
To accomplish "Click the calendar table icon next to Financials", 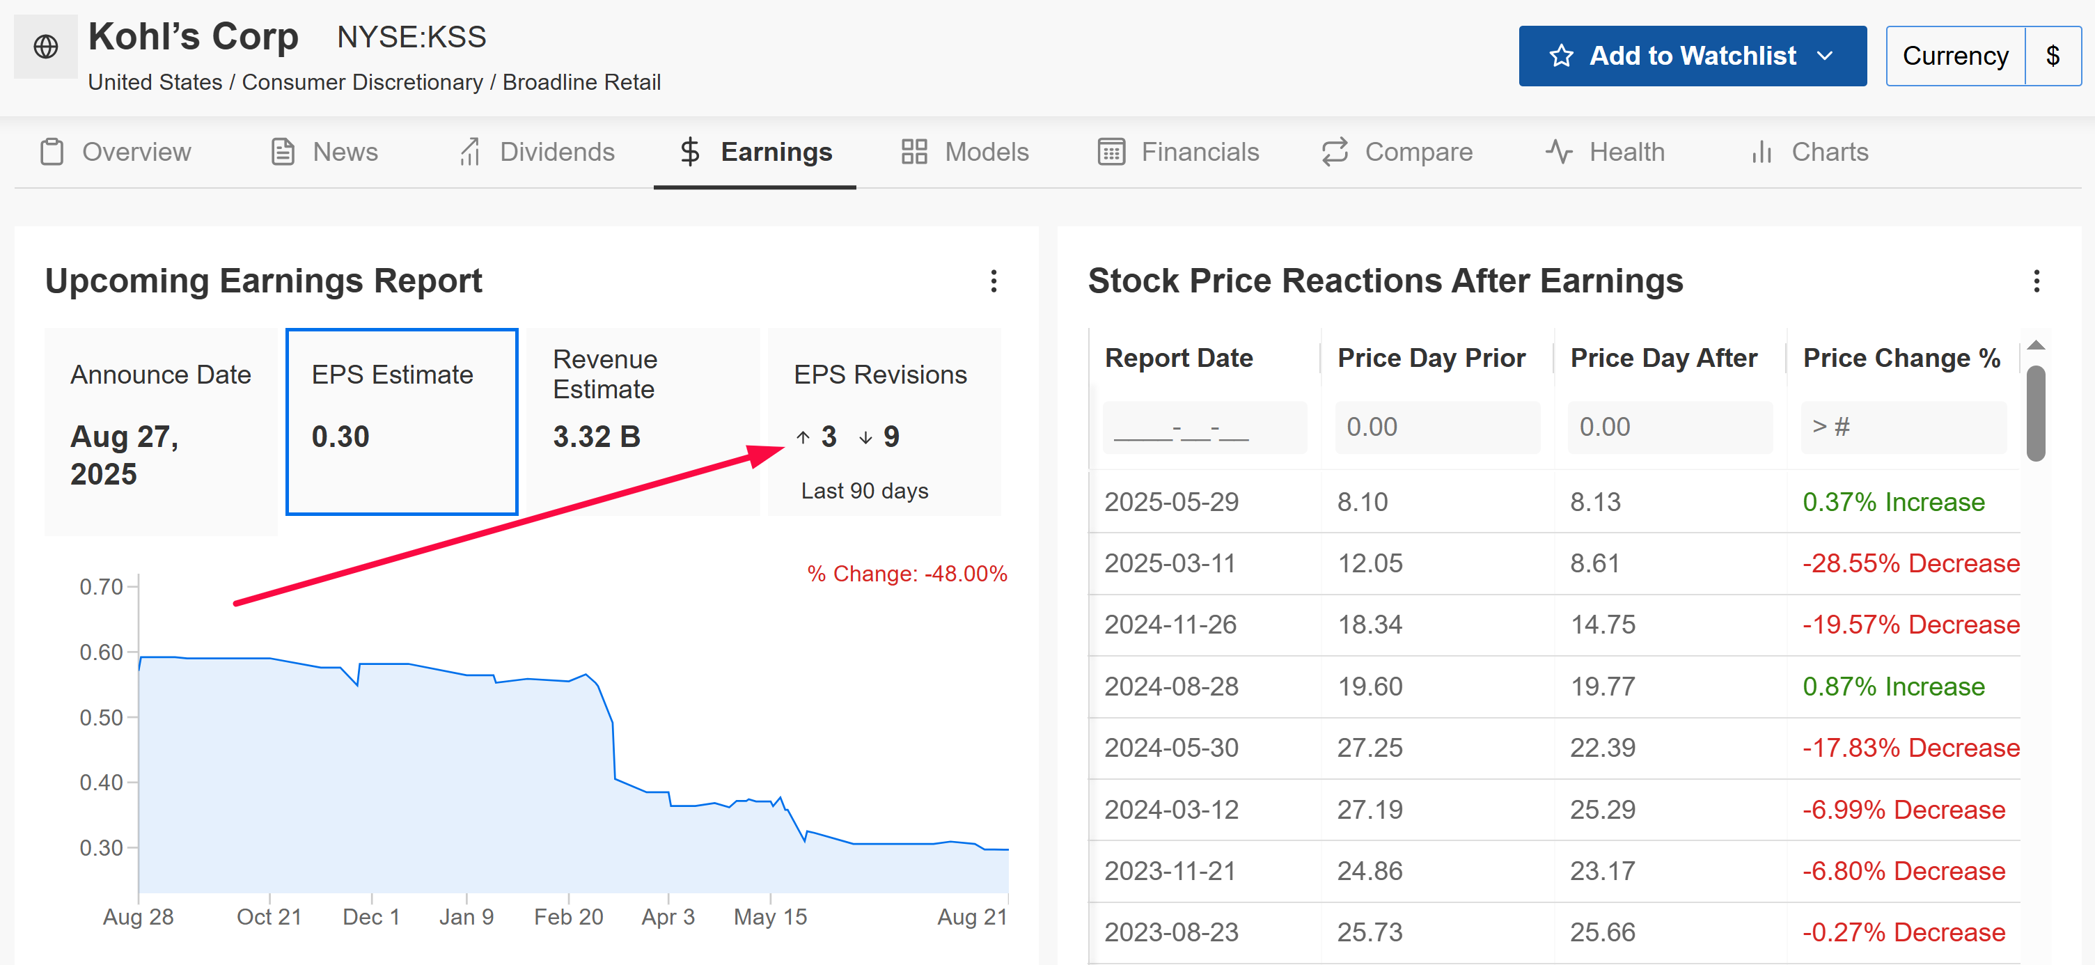I will tap(1111, 152).
